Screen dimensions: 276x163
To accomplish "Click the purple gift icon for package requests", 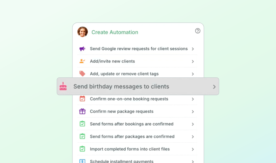I will tap(82, 111).
